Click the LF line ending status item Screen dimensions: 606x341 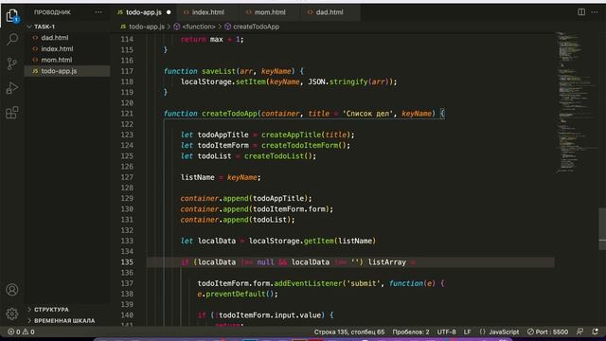click(467, 332)
